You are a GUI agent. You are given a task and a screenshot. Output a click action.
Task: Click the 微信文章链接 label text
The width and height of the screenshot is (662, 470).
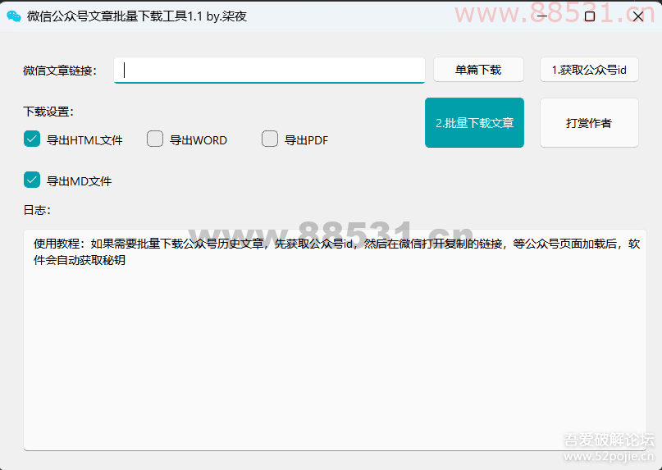point(59,71)
